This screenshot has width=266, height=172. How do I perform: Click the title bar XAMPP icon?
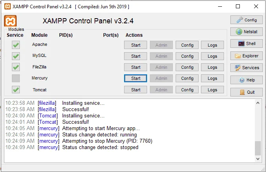(x=8, y=7)
